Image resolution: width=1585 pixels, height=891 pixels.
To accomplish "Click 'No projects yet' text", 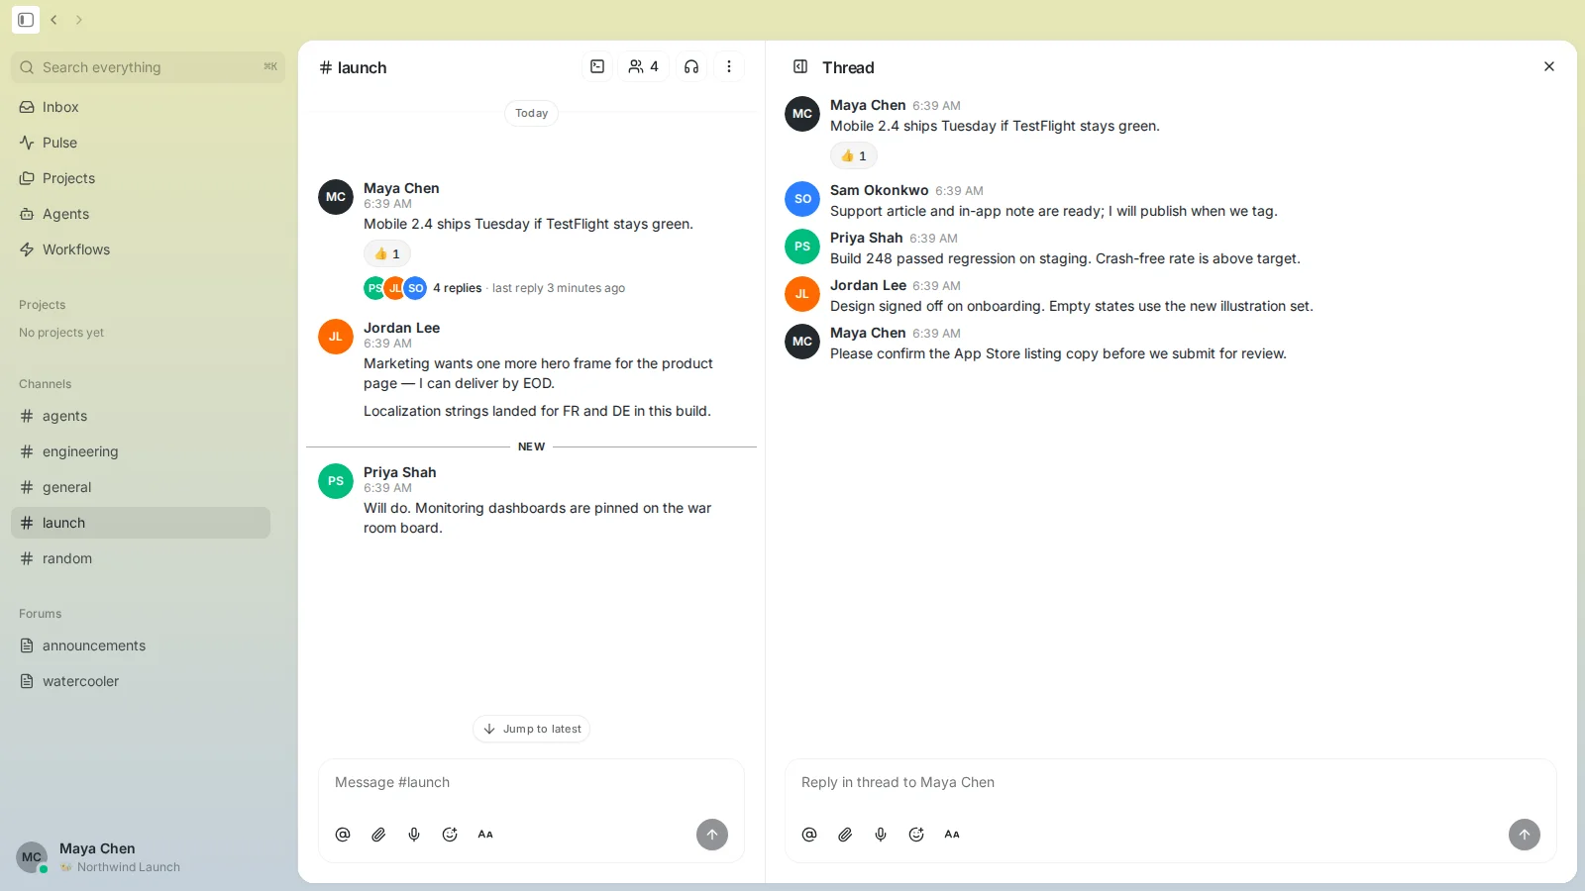I will [x=61, y=333].
